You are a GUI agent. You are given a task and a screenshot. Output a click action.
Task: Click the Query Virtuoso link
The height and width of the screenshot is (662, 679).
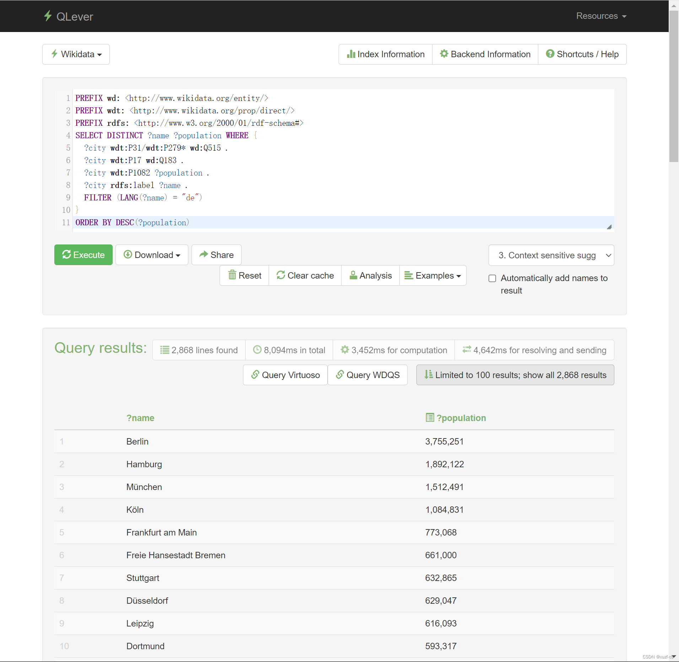point(285,375)
